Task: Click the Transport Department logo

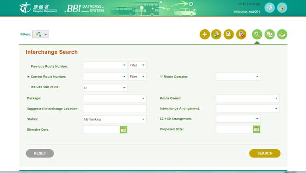Action: click(38, 8)
